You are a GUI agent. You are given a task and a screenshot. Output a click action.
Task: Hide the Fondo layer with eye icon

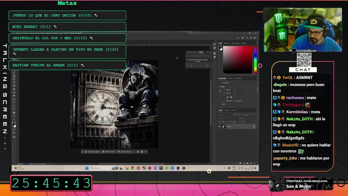219,127
